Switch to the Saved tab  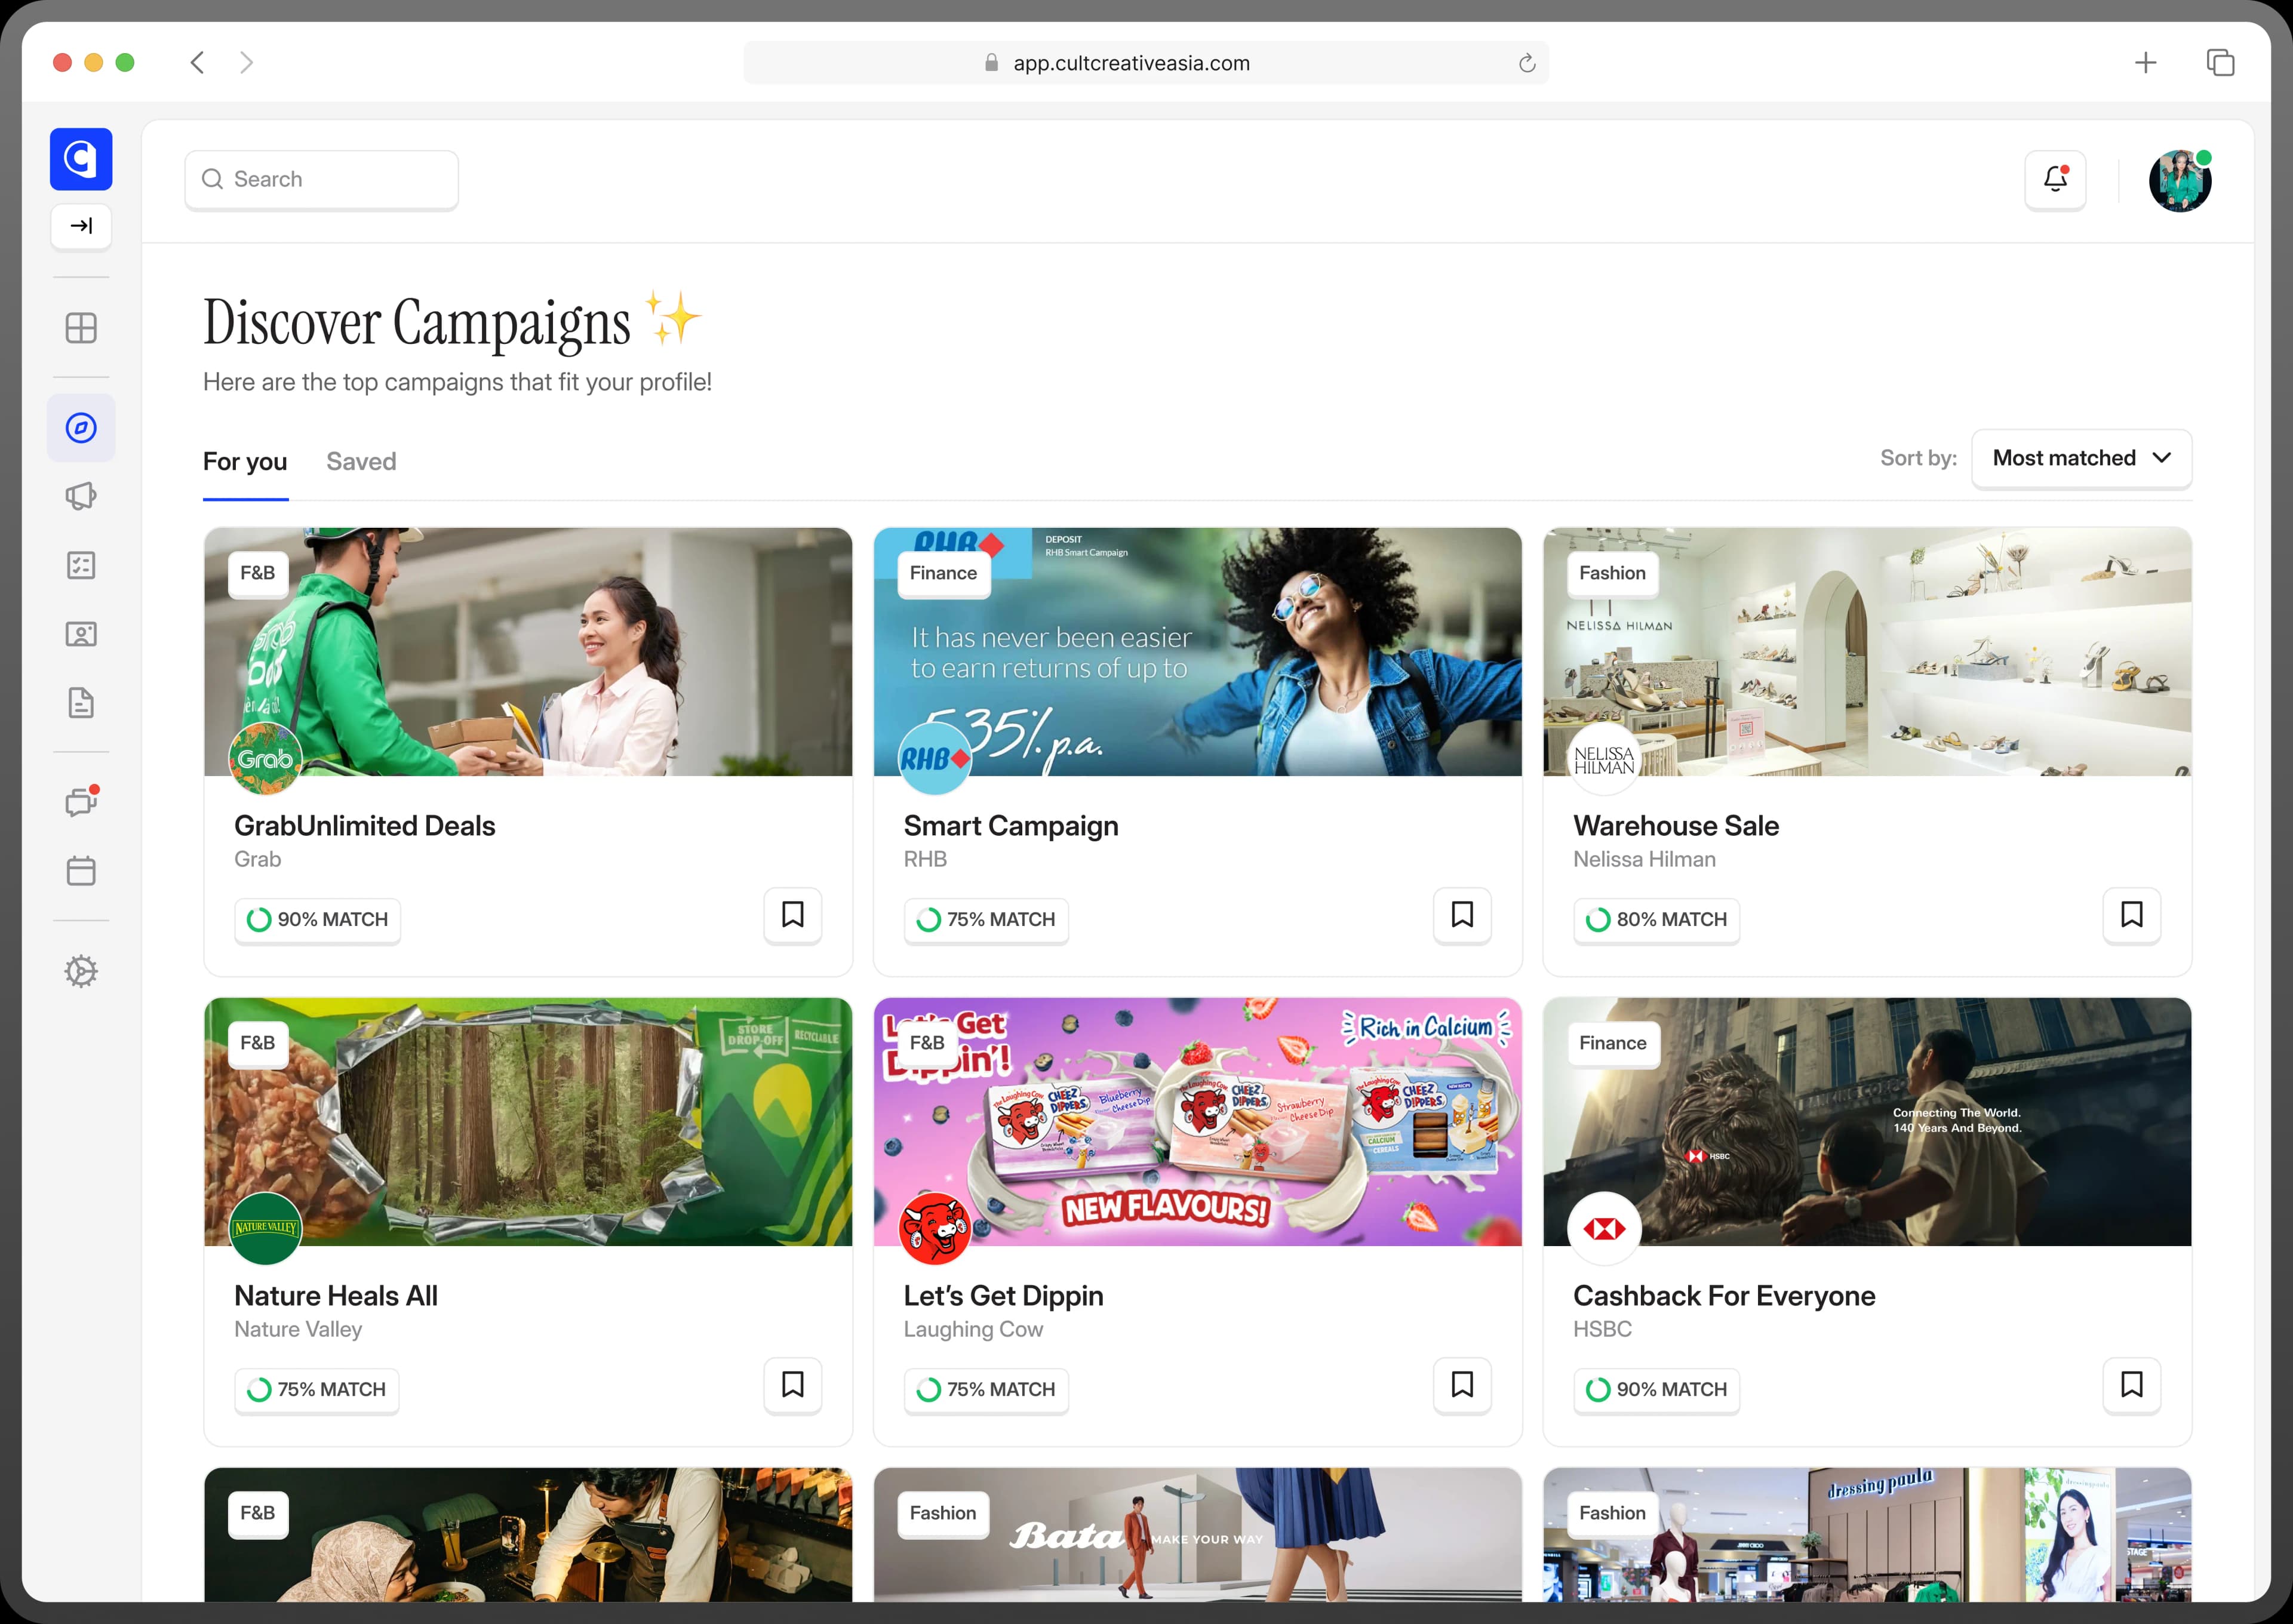pyautogui.click(x=361, y=461)
